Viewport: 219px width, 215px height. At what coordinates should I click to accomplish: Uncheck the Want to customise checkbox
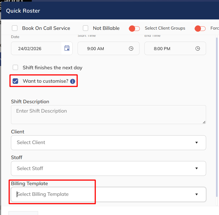pos(16,81)
